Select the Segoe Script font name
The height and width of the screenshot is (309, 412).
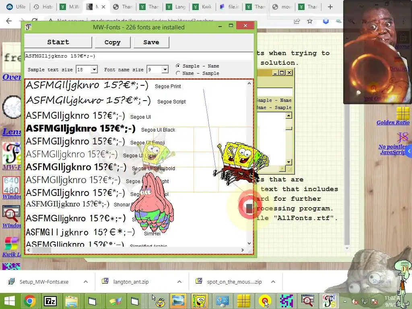point(171,102)
